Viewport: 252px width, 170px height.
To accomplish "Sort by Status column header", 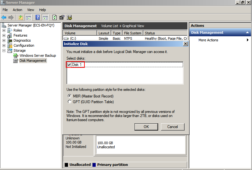I will point(165,33).
